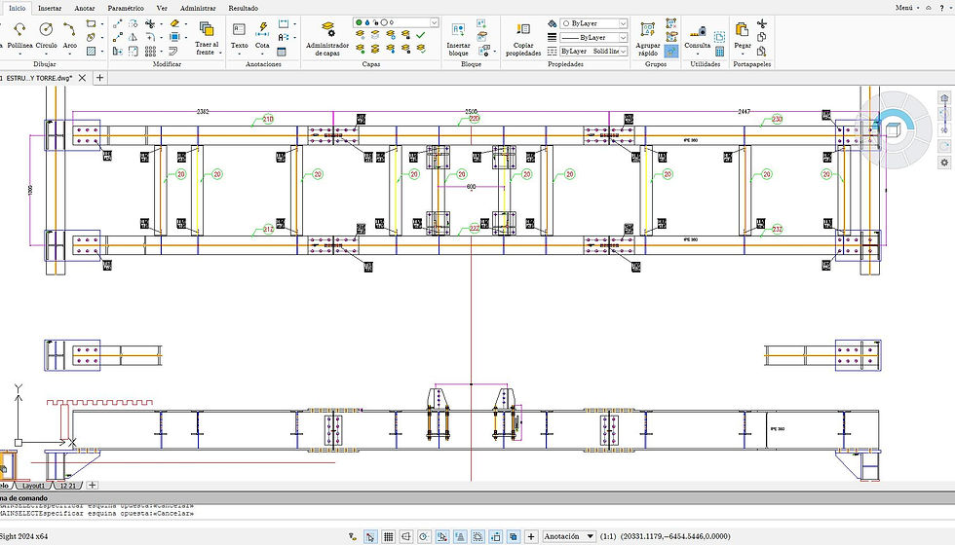Open the calculator icon in Utilidades
The image size is (955, 545).
(720, 51)
